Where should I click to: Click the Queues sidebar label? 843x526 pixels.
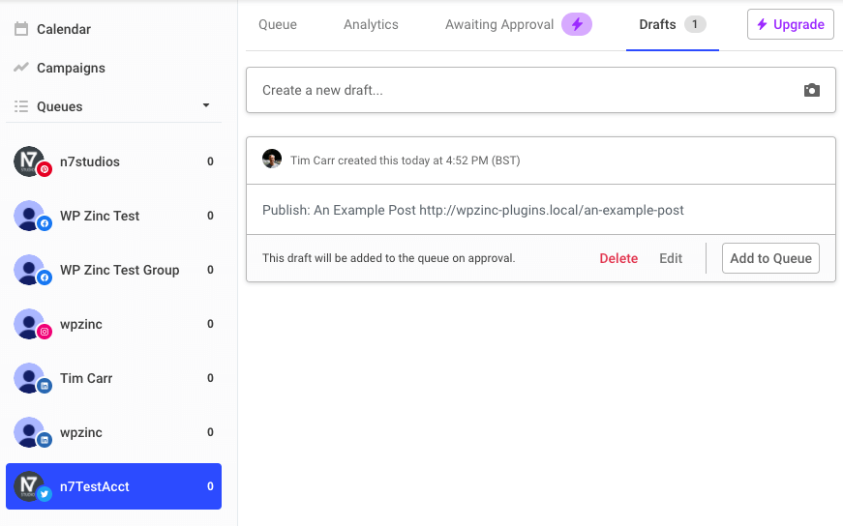[60, 106]
